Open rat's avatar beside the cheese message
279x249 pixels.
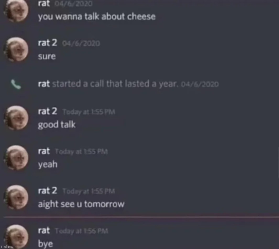point(16,10)
